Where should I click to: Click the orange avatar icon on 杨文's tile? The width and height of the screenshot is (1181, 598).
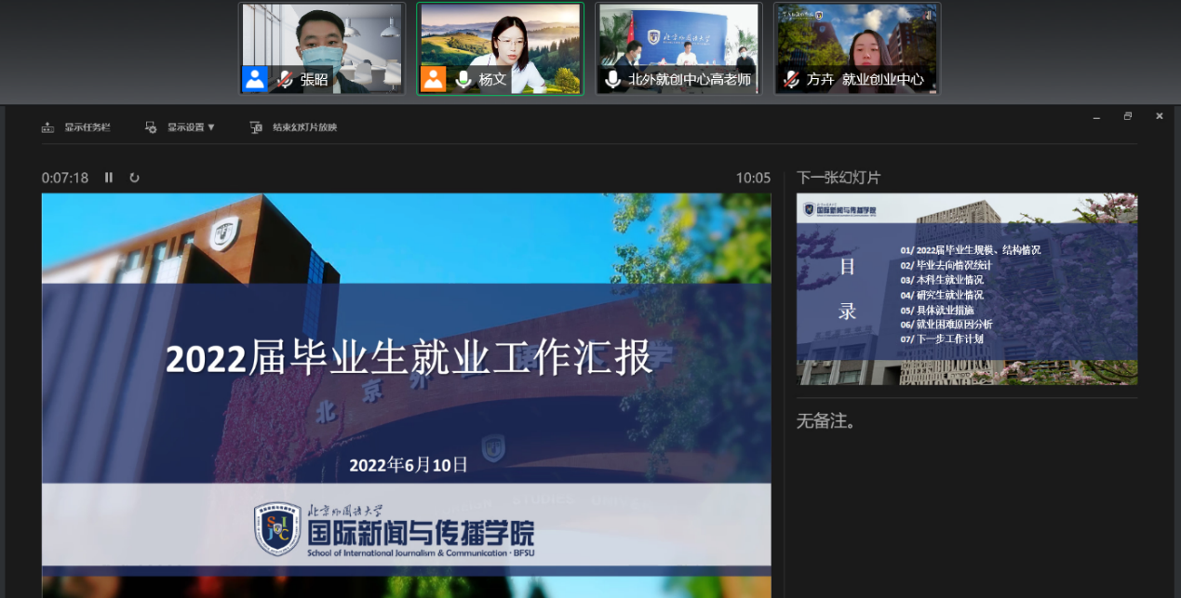tap(434, 79)
